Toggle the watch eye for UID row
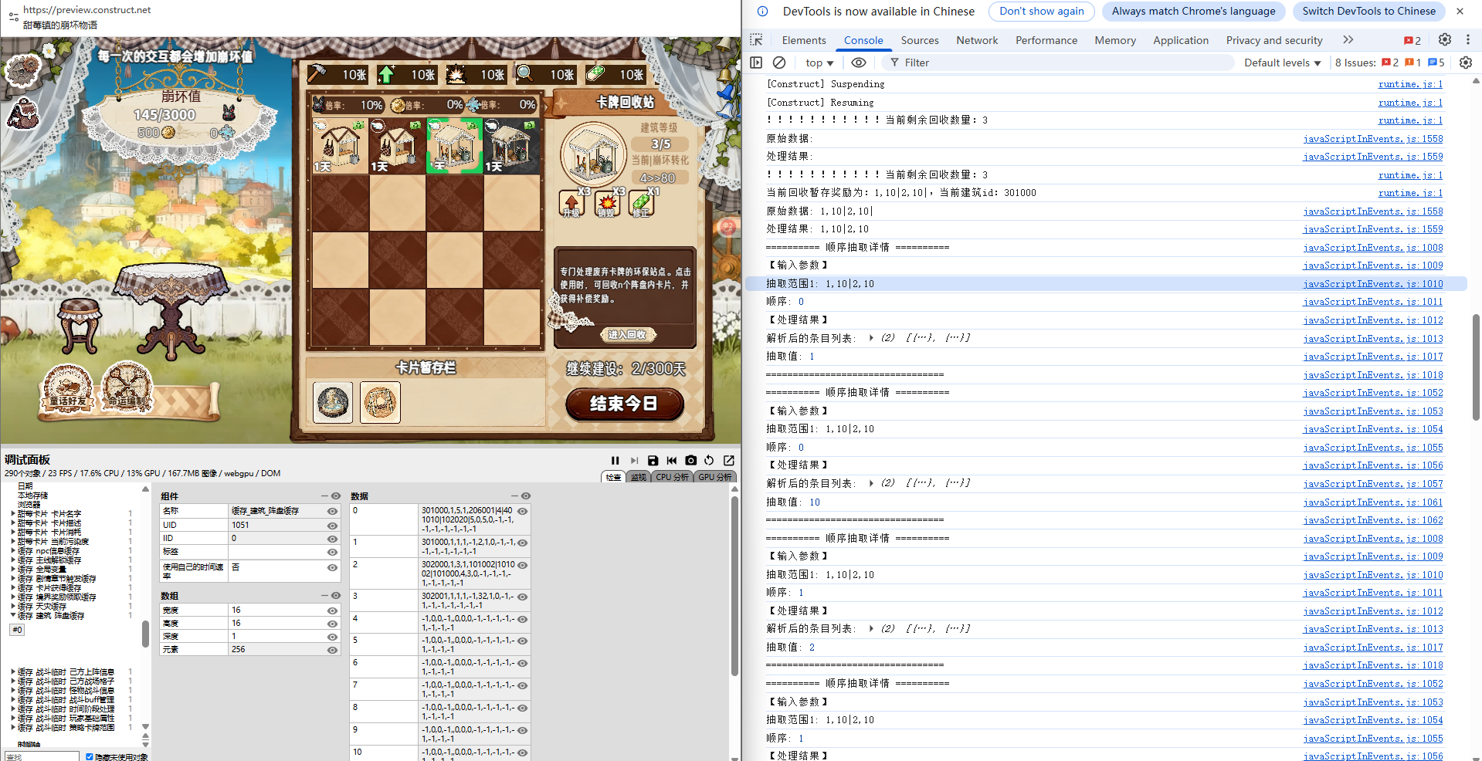 [x=332, y=525]
